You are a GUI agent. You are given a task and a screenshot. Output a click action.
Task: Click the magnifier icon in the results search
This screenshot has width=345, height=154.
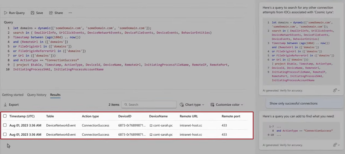pos(126,105)
